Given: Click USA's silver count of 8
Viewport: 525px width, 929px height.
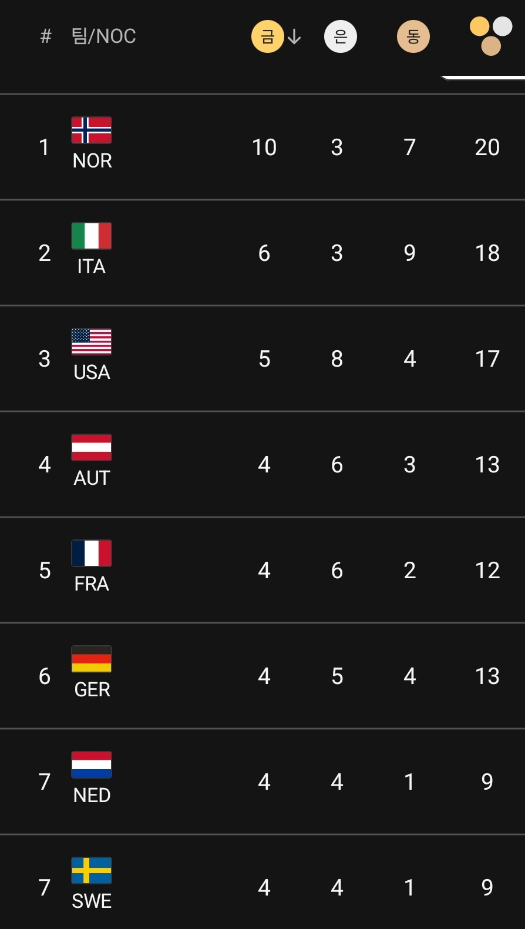Looking at the screenshot, I should (336, 358).
